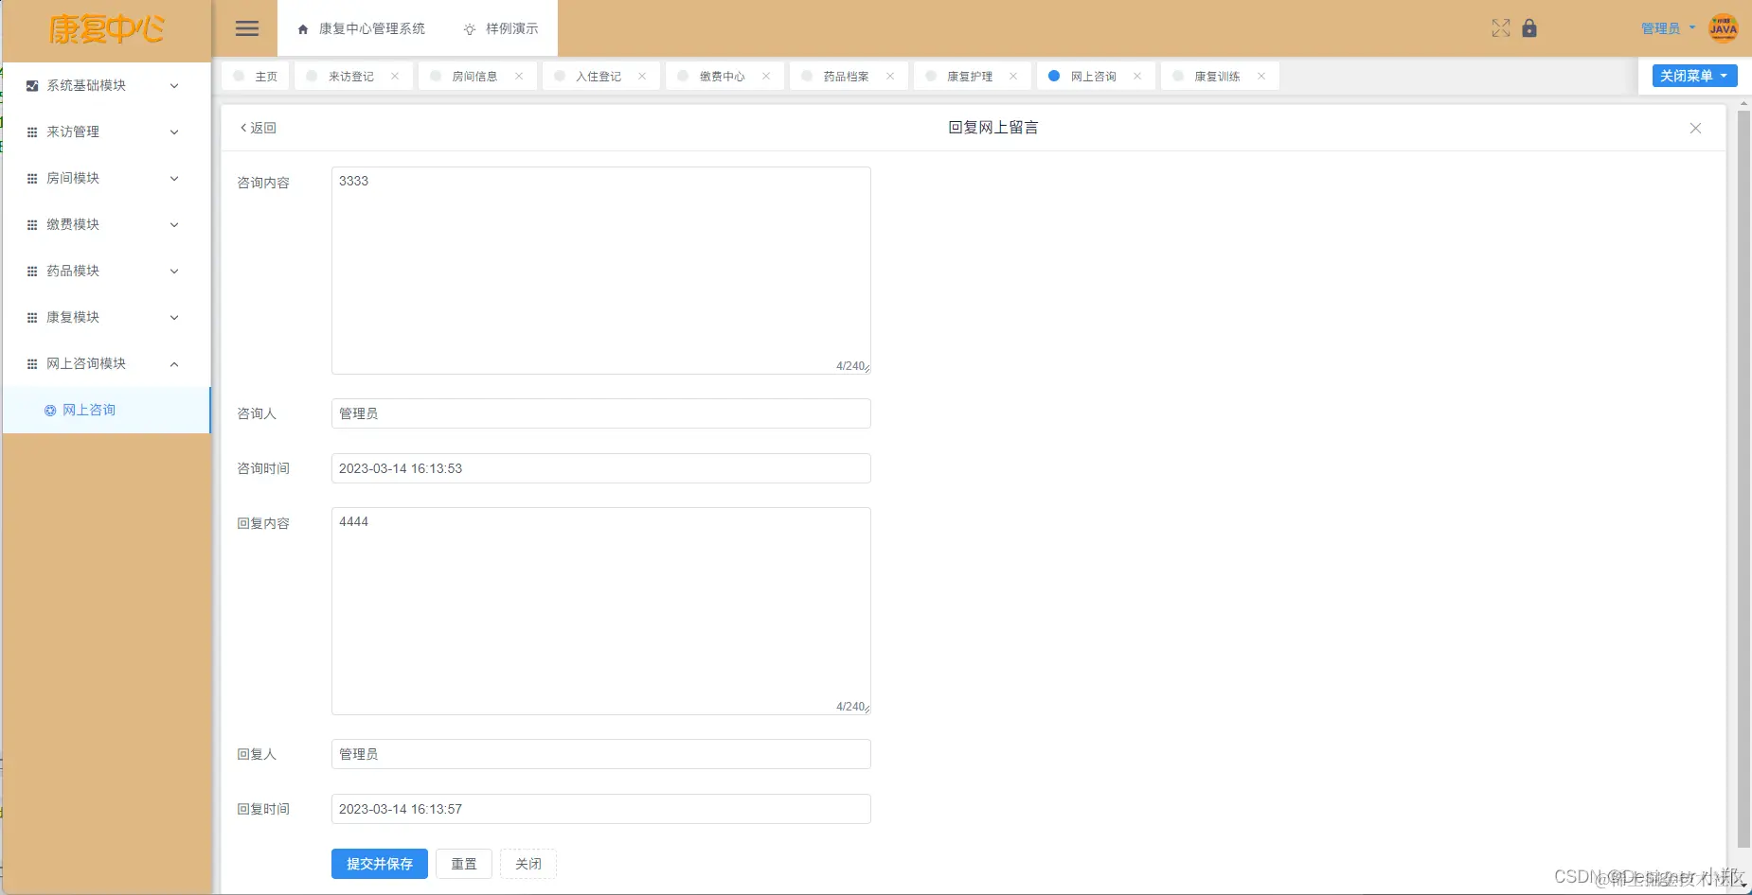Image resolution: width=1752 pixels, height=895 pixels.
Task: Click the 回复人 input field
Action: pyautogui.click(x=601, y=754)
